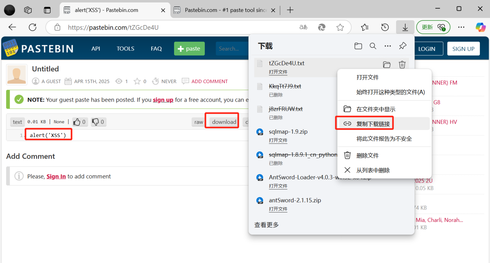Click the green paste button

click(189, 49)
